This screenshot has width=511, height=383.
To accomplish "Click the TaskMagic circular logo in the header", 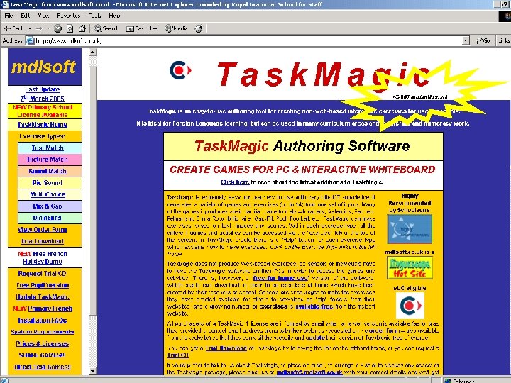I will pyautogui.click(x=180, y=70).
